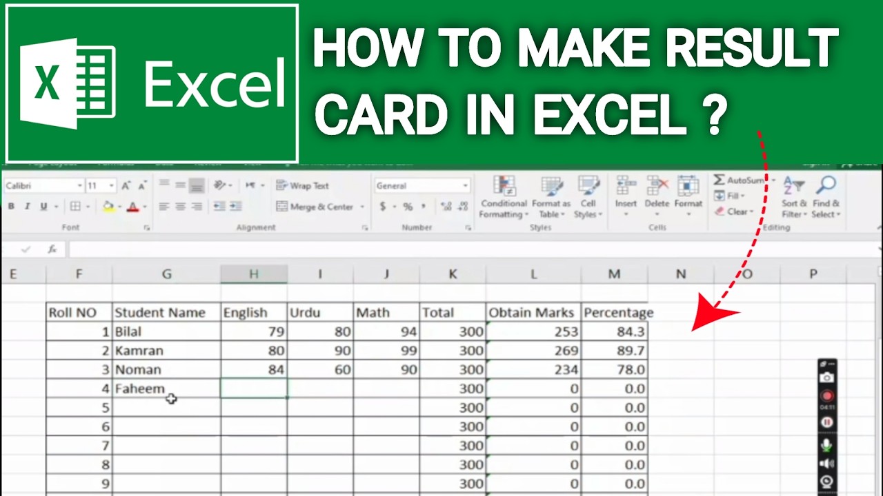Click the Student Name header cell
The image size is (883, 496).
167,313
